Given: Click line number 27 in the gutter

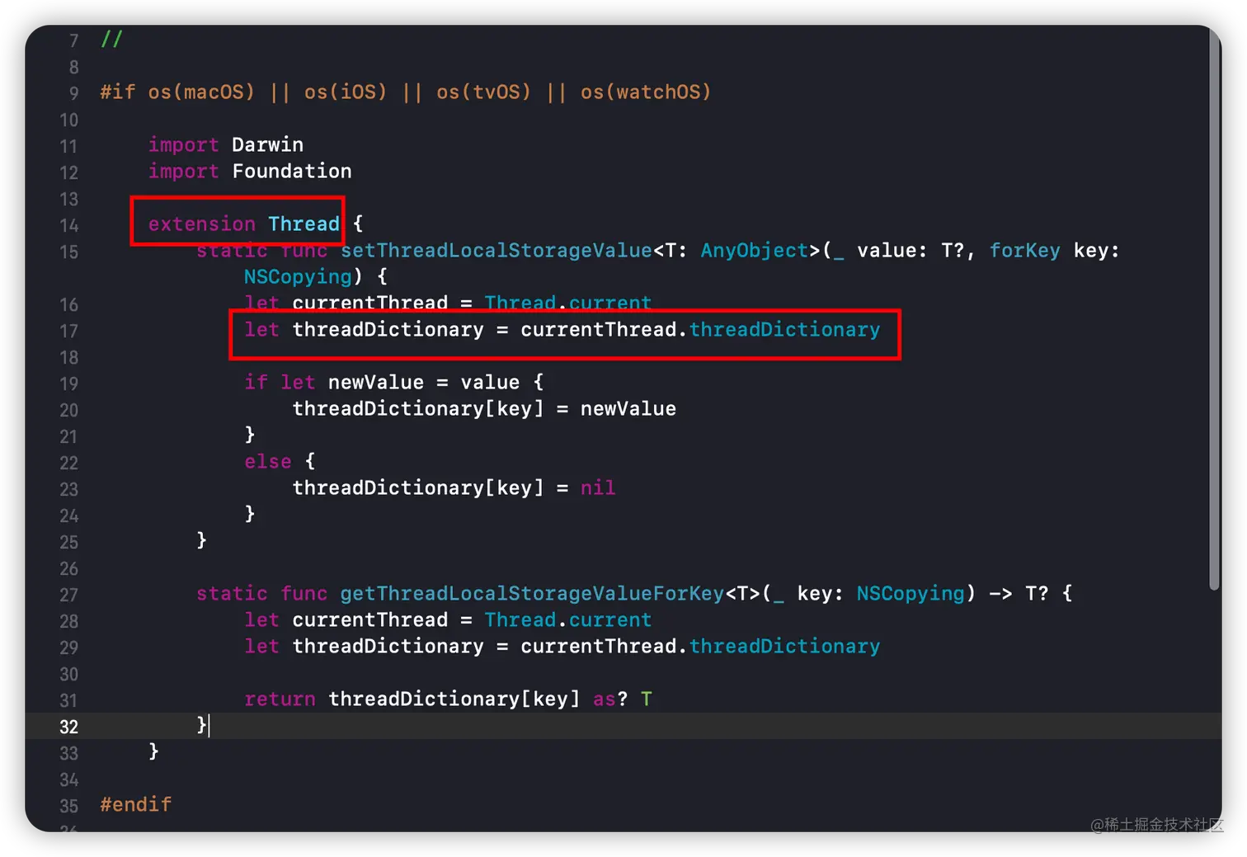Looking at the screenshot, I should click(x=68, y=595).
